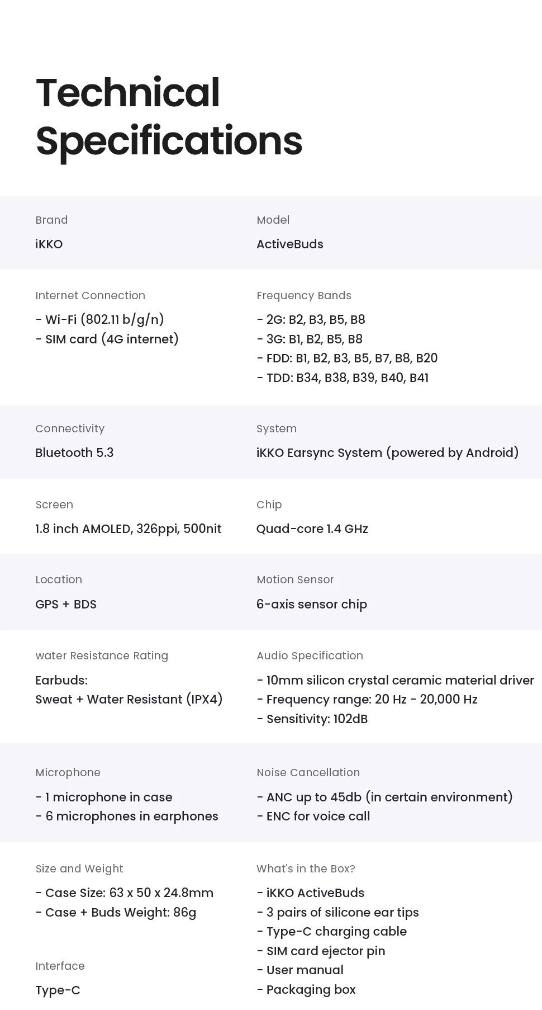This screenshot has height=1010, width=542.
Task: Click the iKKO brand value
Action: tap(49, 244)
